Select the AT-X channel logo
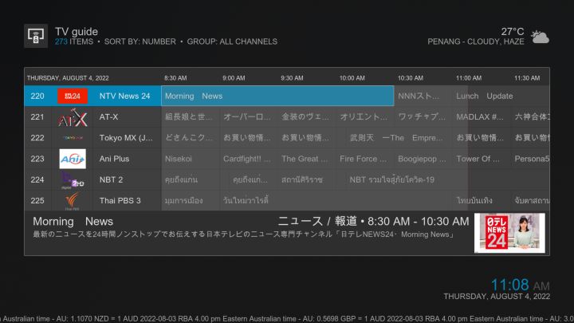This screenshot has height=323, width=574. (73, 117)
